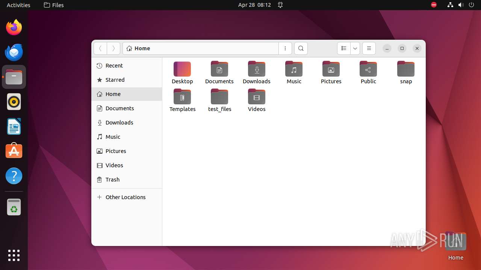Open the Downloads folder icon in the main pane
Screen dimensions: 481x270
(257, 73)
